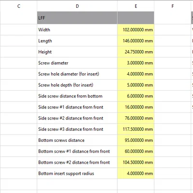Select the Width value cell 102.000000 mm
193x193 pixels.
pyautogui.click(x=136, y=30)
